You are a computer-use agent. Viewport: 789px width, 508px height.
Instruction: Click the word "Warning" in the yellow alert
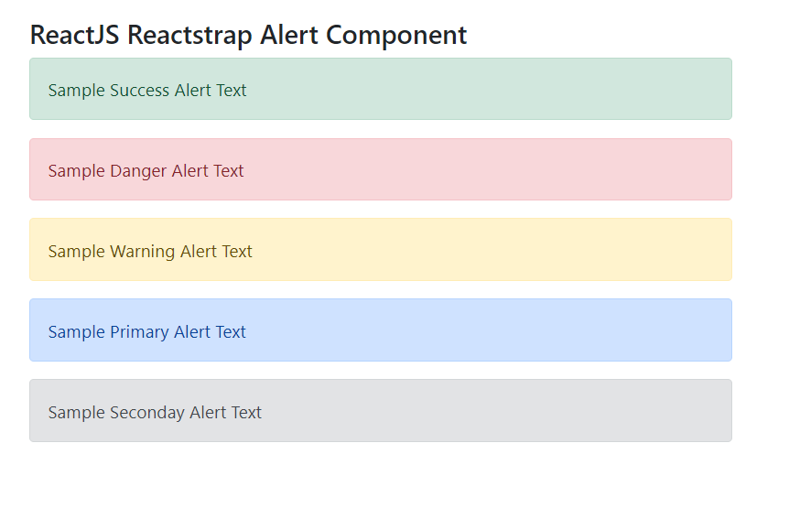(x=142, y=251)
